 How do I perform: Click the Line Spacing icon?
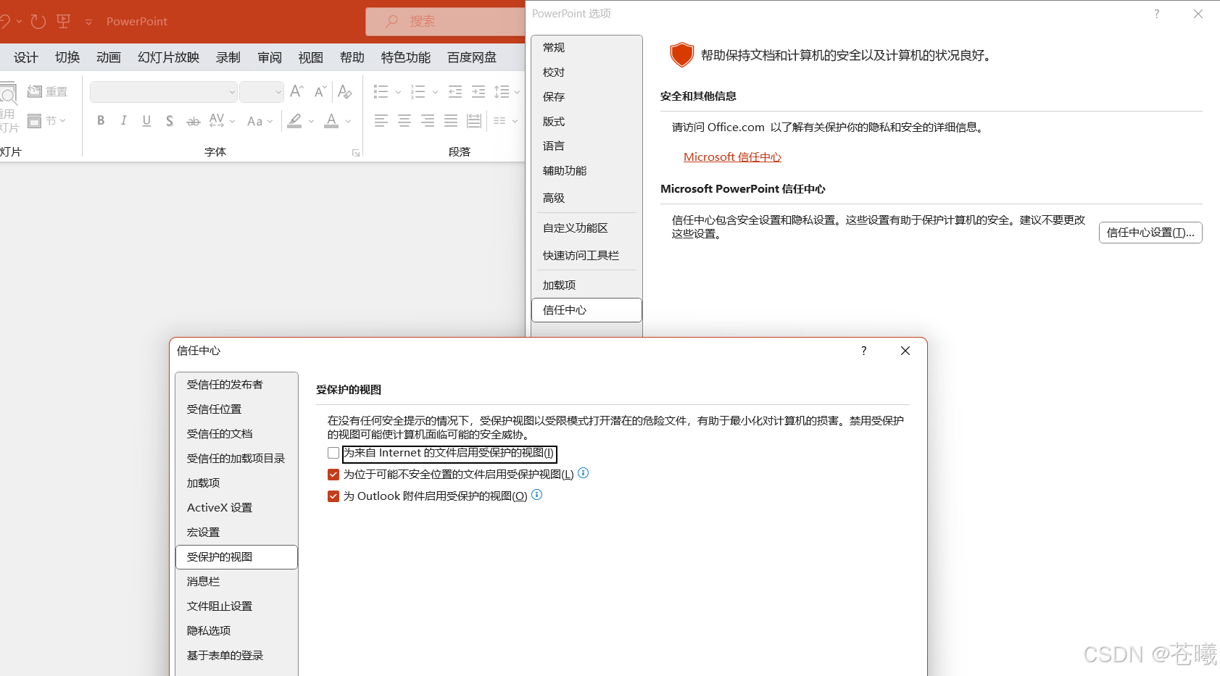tap(502, 92)
